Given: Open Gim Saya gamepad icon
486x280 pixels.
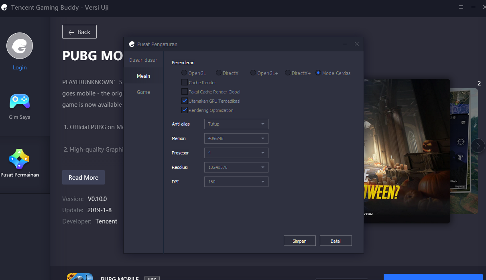Looking at the screenshot, I should coord(20,101).
